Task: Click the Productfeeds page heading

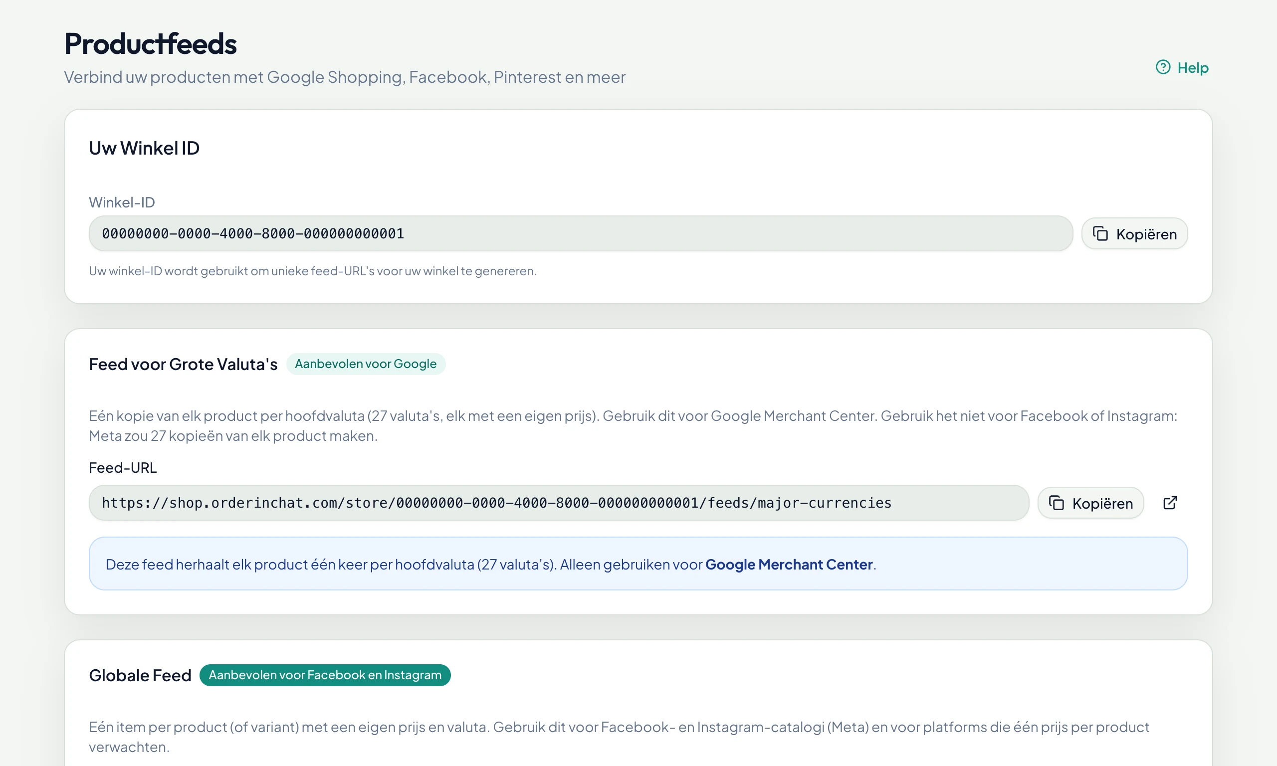Action: [150, 43]
